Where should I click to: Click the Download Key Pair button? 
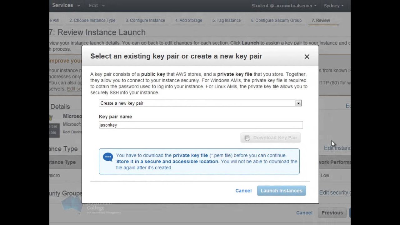point(271,138)
